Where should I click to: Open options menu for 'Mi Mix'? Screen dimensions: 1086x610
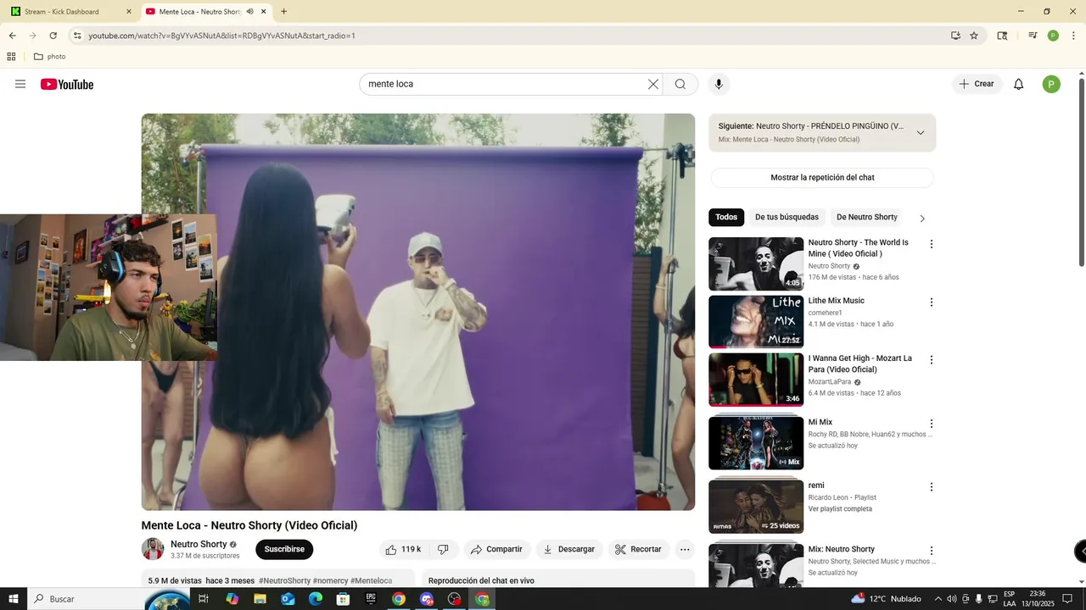point(931,424)
